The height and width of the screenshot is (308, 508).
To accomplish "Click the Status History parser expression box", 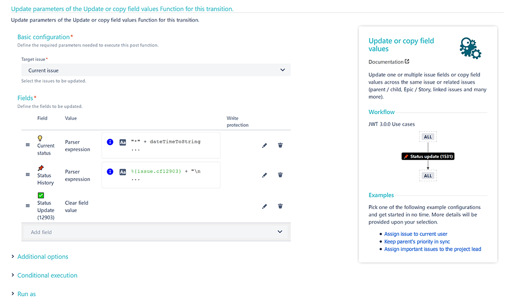I will pos(161,175).
